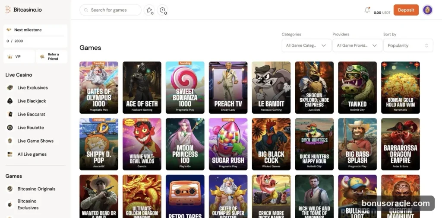Viewport: 442px width, 218px height.
Task: Open Duck Hunters Happy Hour game
Action: 314,144
